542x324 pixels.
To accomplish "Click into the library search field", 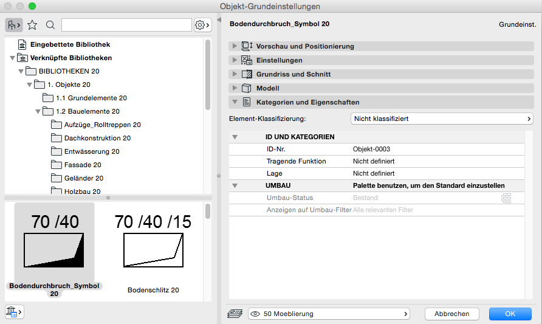I will click(126, 25).
